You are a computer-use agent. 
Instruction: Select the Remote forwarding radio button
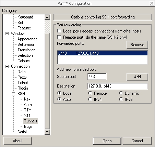pos(90,93)
